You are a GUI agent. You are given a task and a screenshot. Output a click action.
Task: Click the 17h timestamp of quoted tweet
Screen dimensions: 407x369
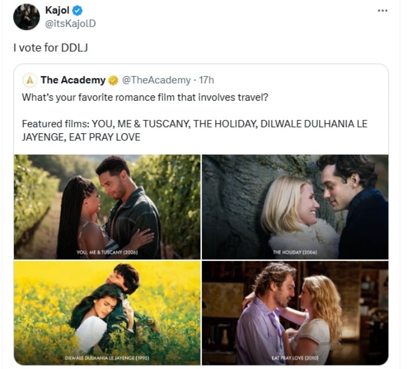[x=206, y=80]
